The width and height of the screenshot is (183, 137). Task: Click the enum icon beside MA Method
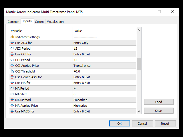[x=12, y=100]
